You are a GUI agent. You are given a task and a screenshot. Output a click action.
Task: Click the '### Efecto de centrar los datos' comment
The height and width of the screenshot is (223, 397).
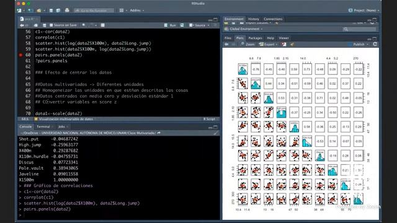(73, 72)
